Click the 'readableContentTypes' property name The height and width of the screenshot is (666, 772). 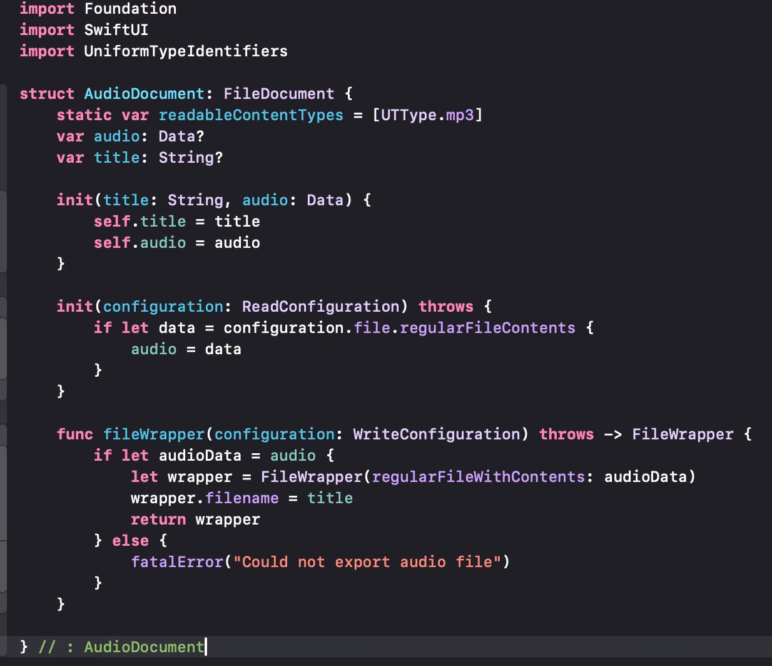tap(251, 115)
